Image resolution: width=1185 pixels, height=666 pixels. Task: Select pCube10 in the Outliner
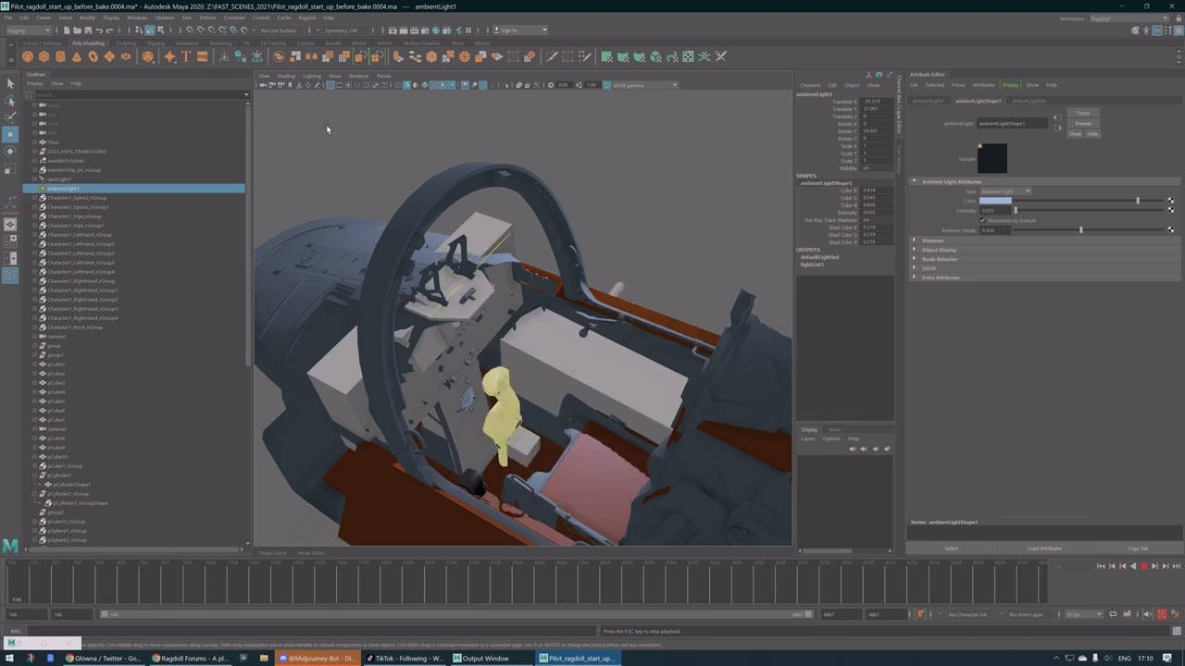click(x=57, y=457)
